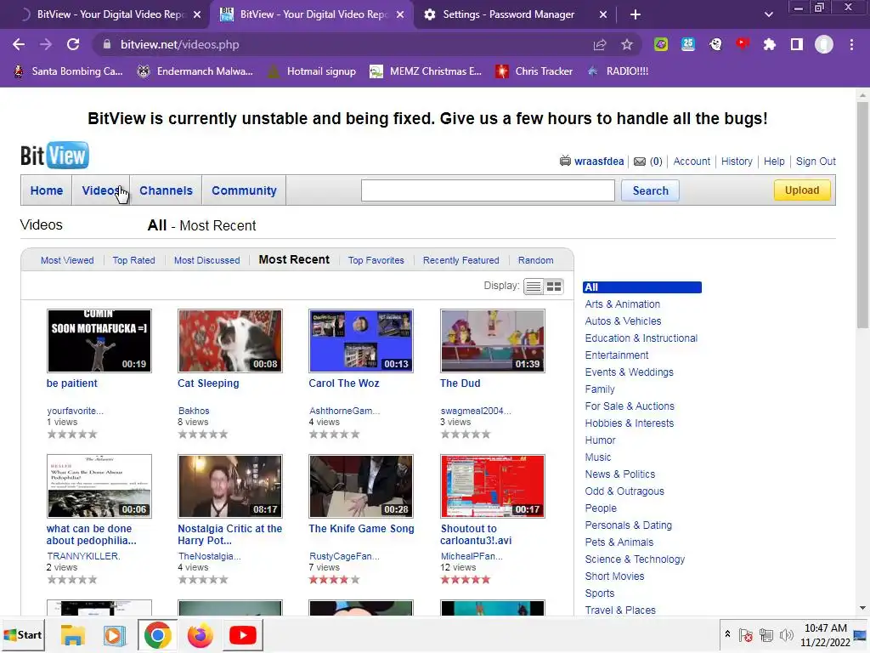Click the BitView logo

54,156
